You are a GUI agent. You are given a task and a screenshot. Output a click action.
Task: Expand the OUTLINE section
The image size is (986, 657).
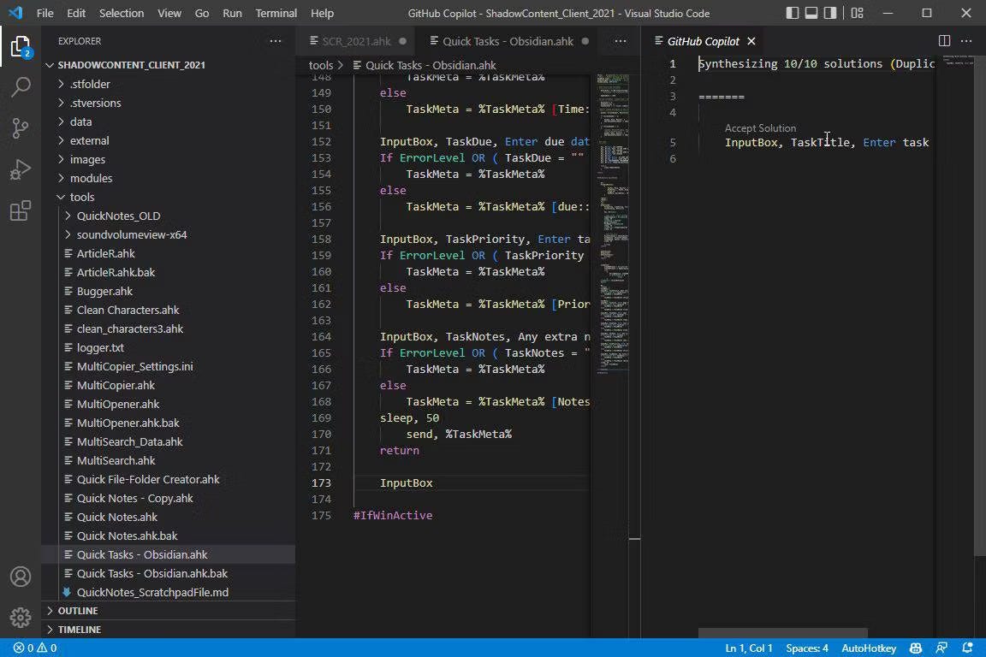(x=77, y=610)
